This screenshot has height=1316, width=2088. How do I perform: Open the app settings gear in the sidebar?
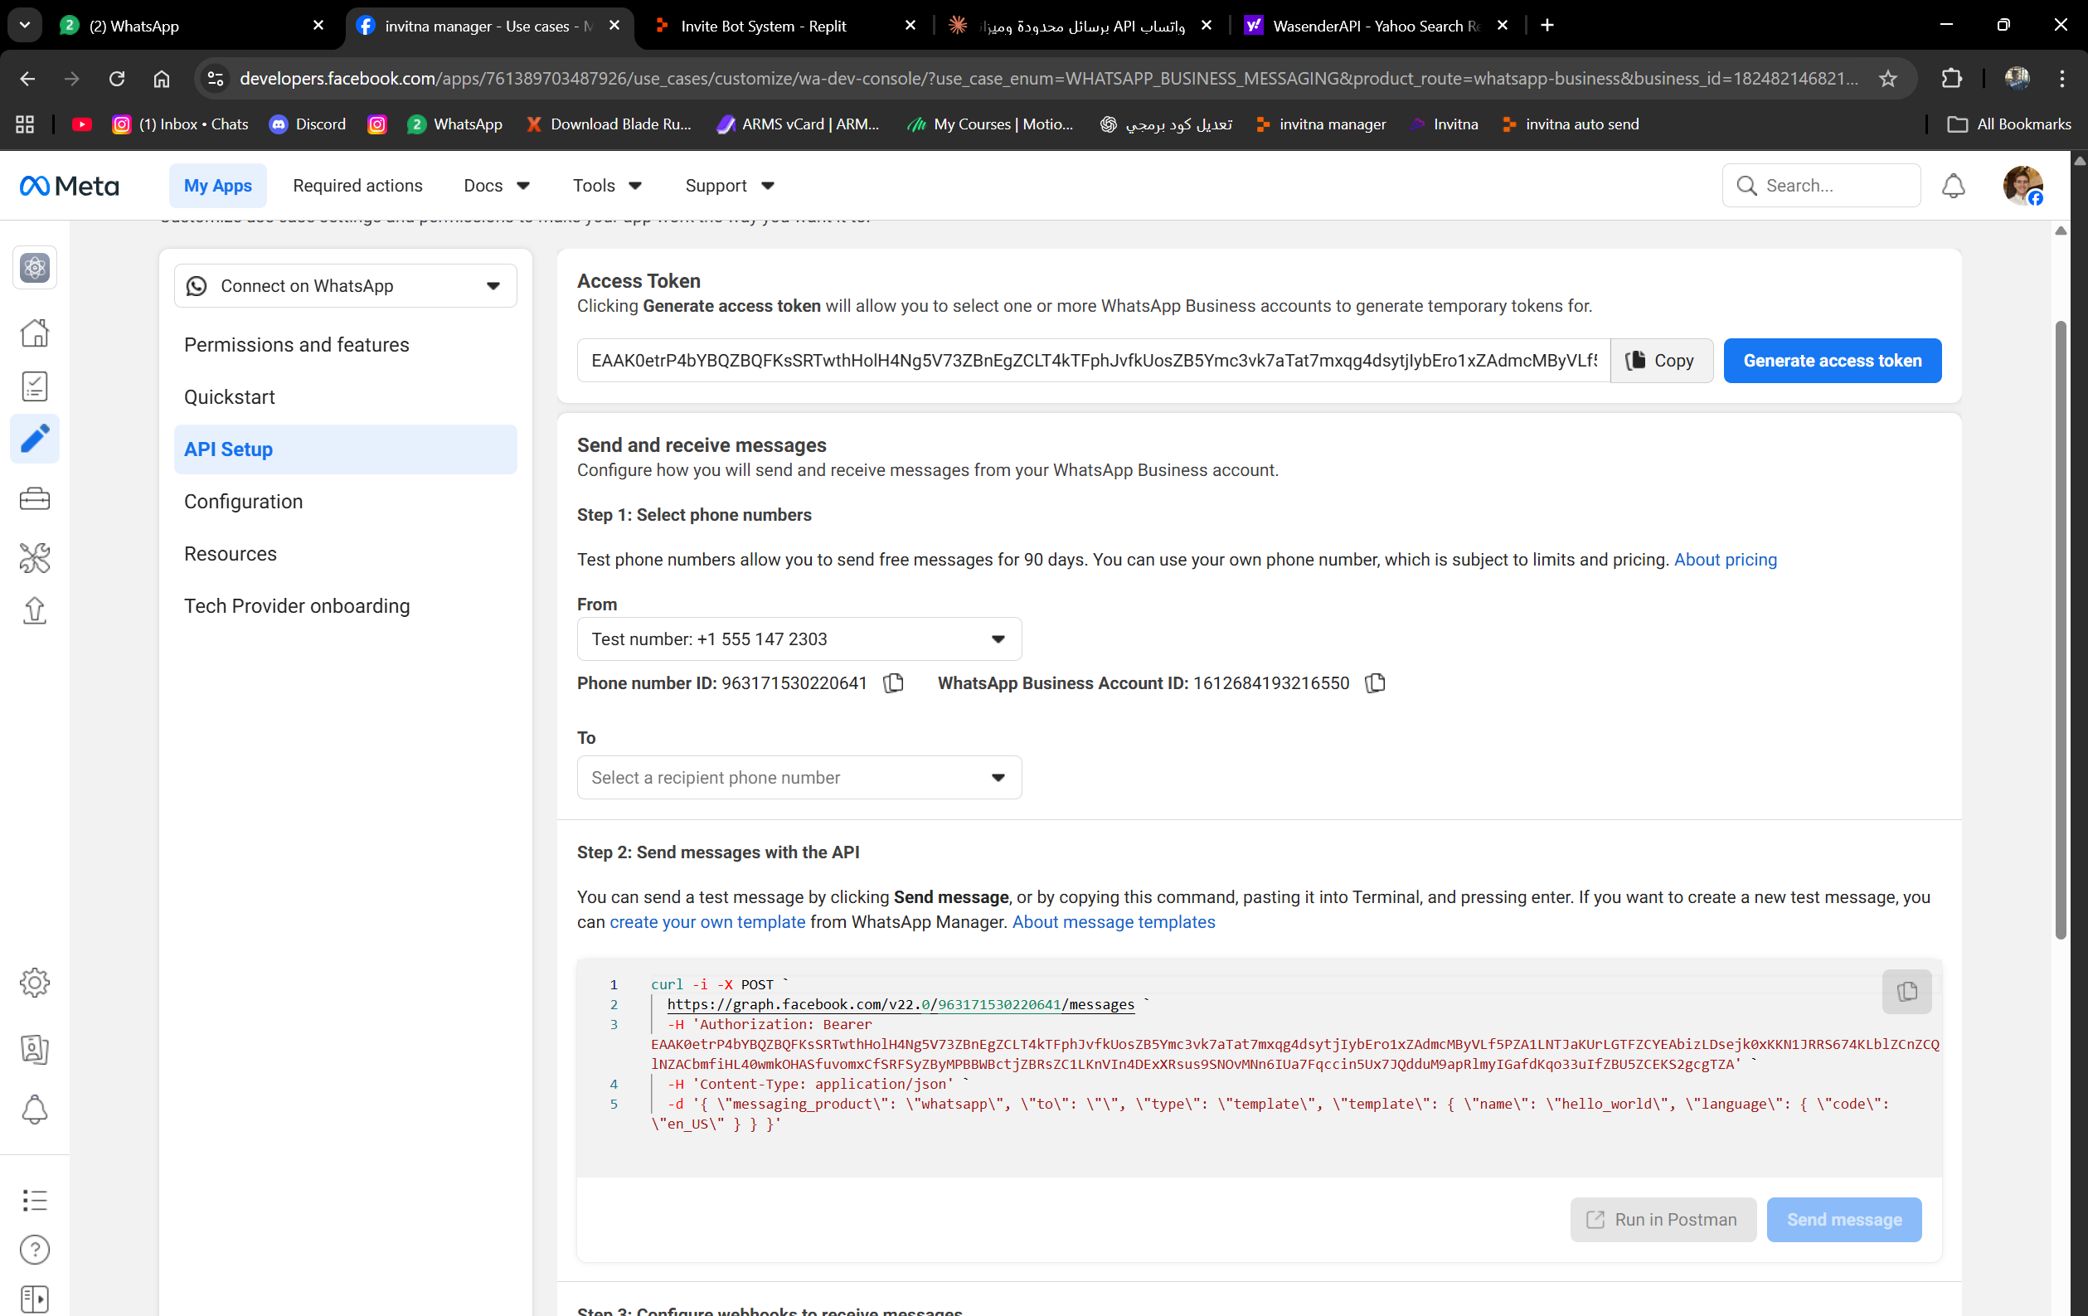tap(35, 982)
